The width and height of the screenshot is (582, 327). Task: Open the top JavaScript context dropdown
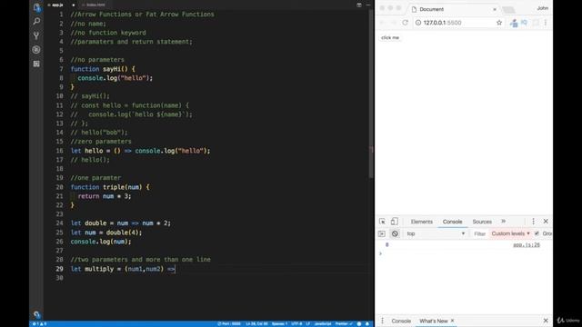436,233
